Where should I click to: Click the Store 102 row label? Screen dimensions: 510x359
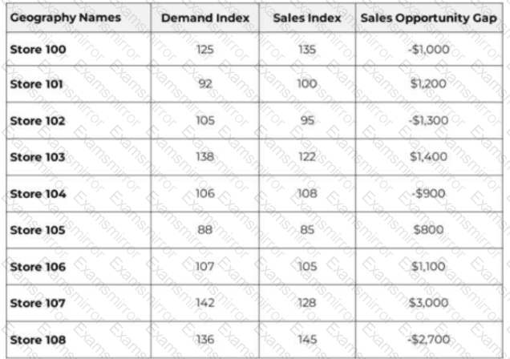pos(38,121)
